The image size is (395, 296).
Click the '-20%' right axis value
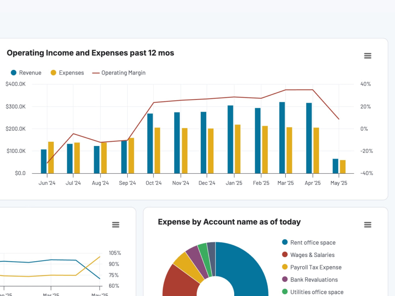point(367,151)
